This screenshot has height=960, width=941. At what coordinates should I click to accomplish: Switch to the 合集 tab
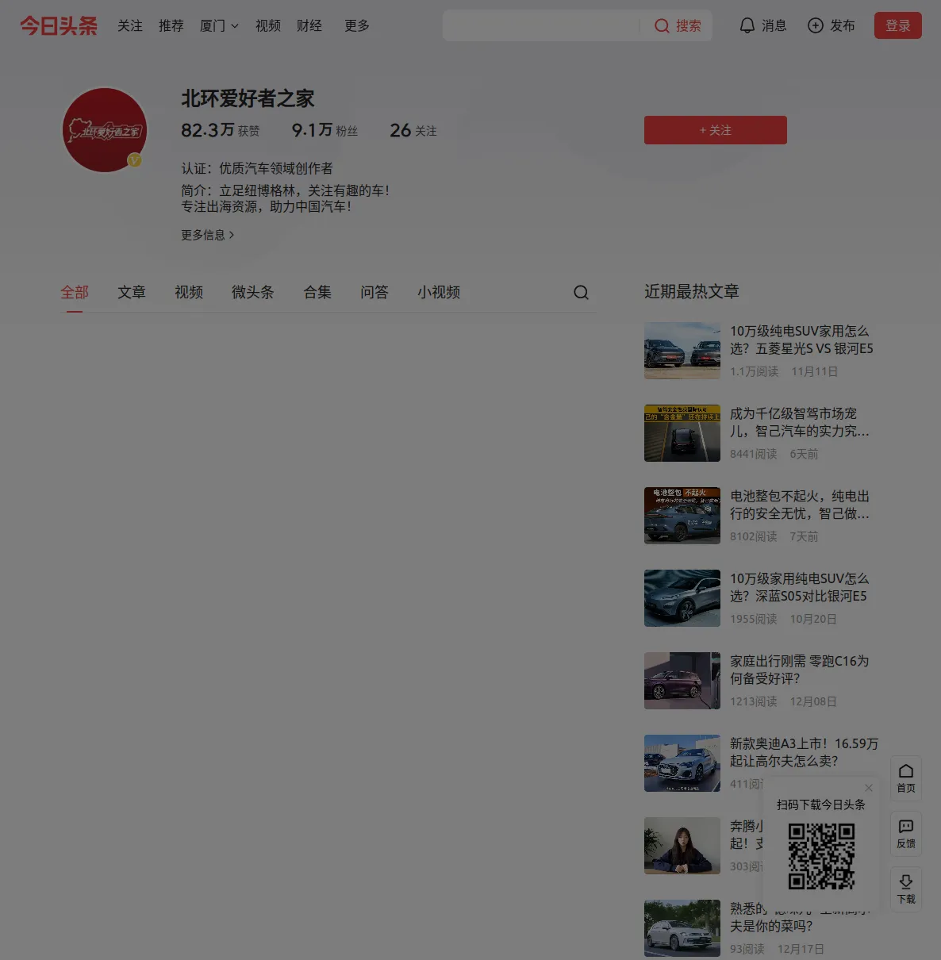click(317, 293)
